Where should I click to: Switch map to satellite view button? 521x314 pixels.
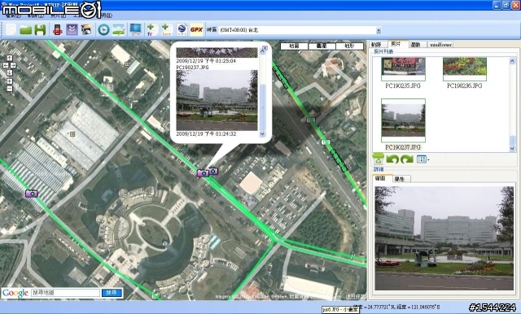(x=322, y=46)
